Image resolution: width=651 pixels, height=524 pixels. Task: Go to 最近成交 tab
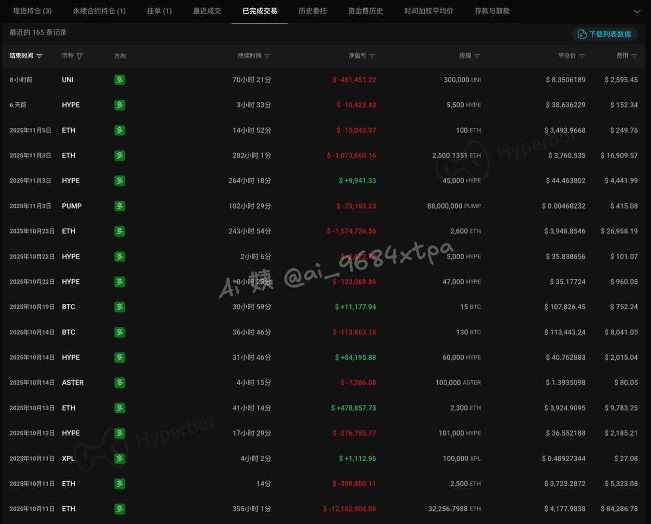coord(207,11)
